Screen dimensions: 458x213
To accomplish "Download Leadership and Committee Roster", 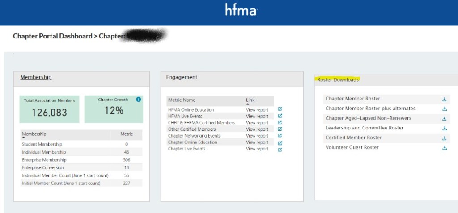I will [x=444, y=128].
